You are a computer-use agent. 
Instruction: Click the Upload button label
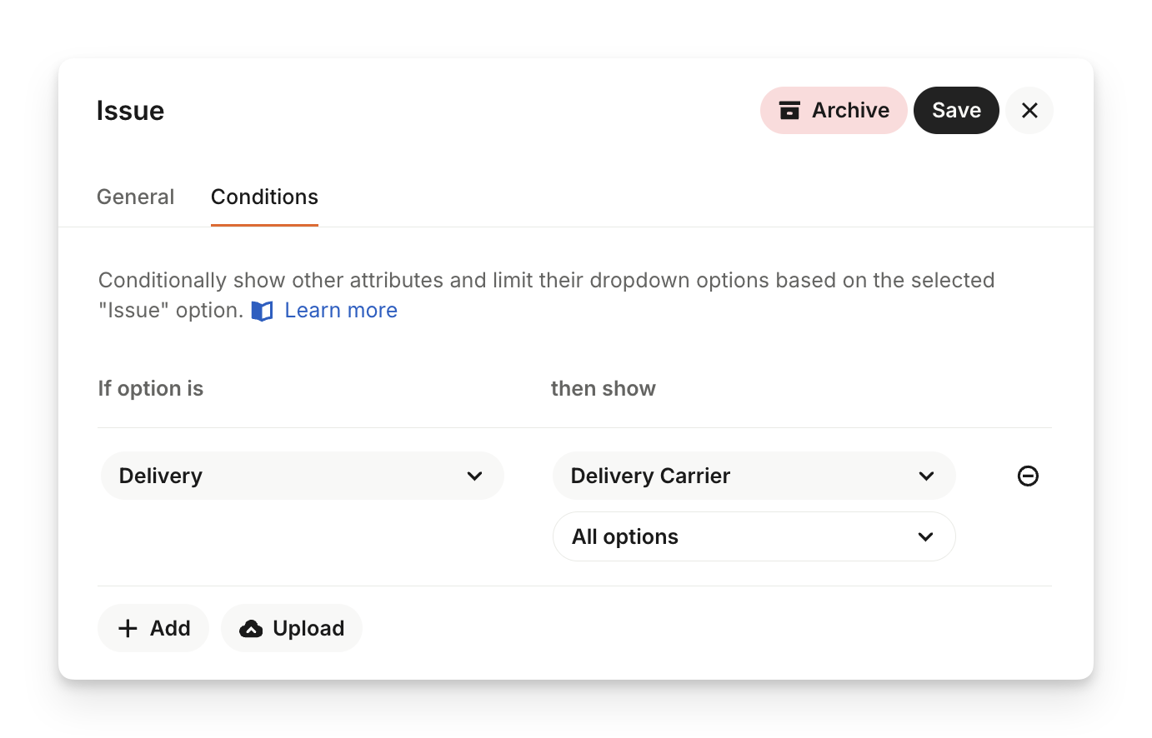(x=308, y=628)
